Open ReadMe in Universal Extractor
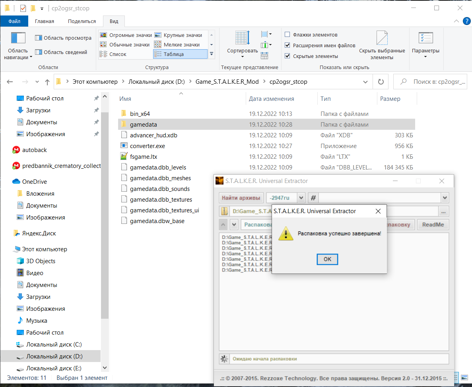 pos(433,224)
